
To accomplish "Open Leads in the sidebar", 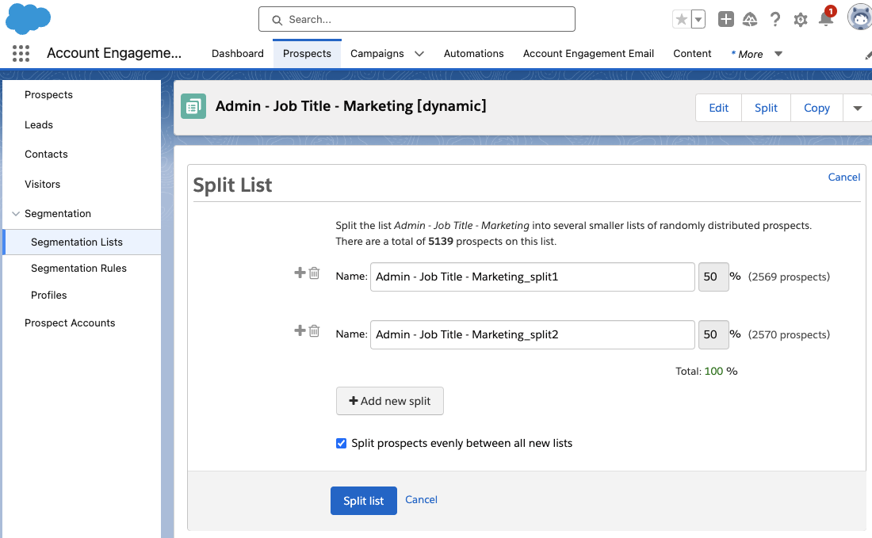I will (x=38, y=124).
